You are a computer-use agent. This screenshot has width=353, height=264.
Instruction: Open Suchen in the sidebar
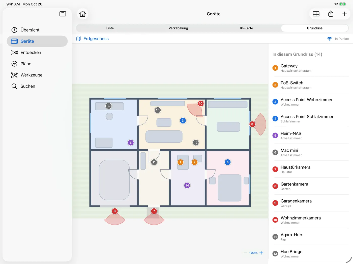pyautogui.click(x=37, y=86)
